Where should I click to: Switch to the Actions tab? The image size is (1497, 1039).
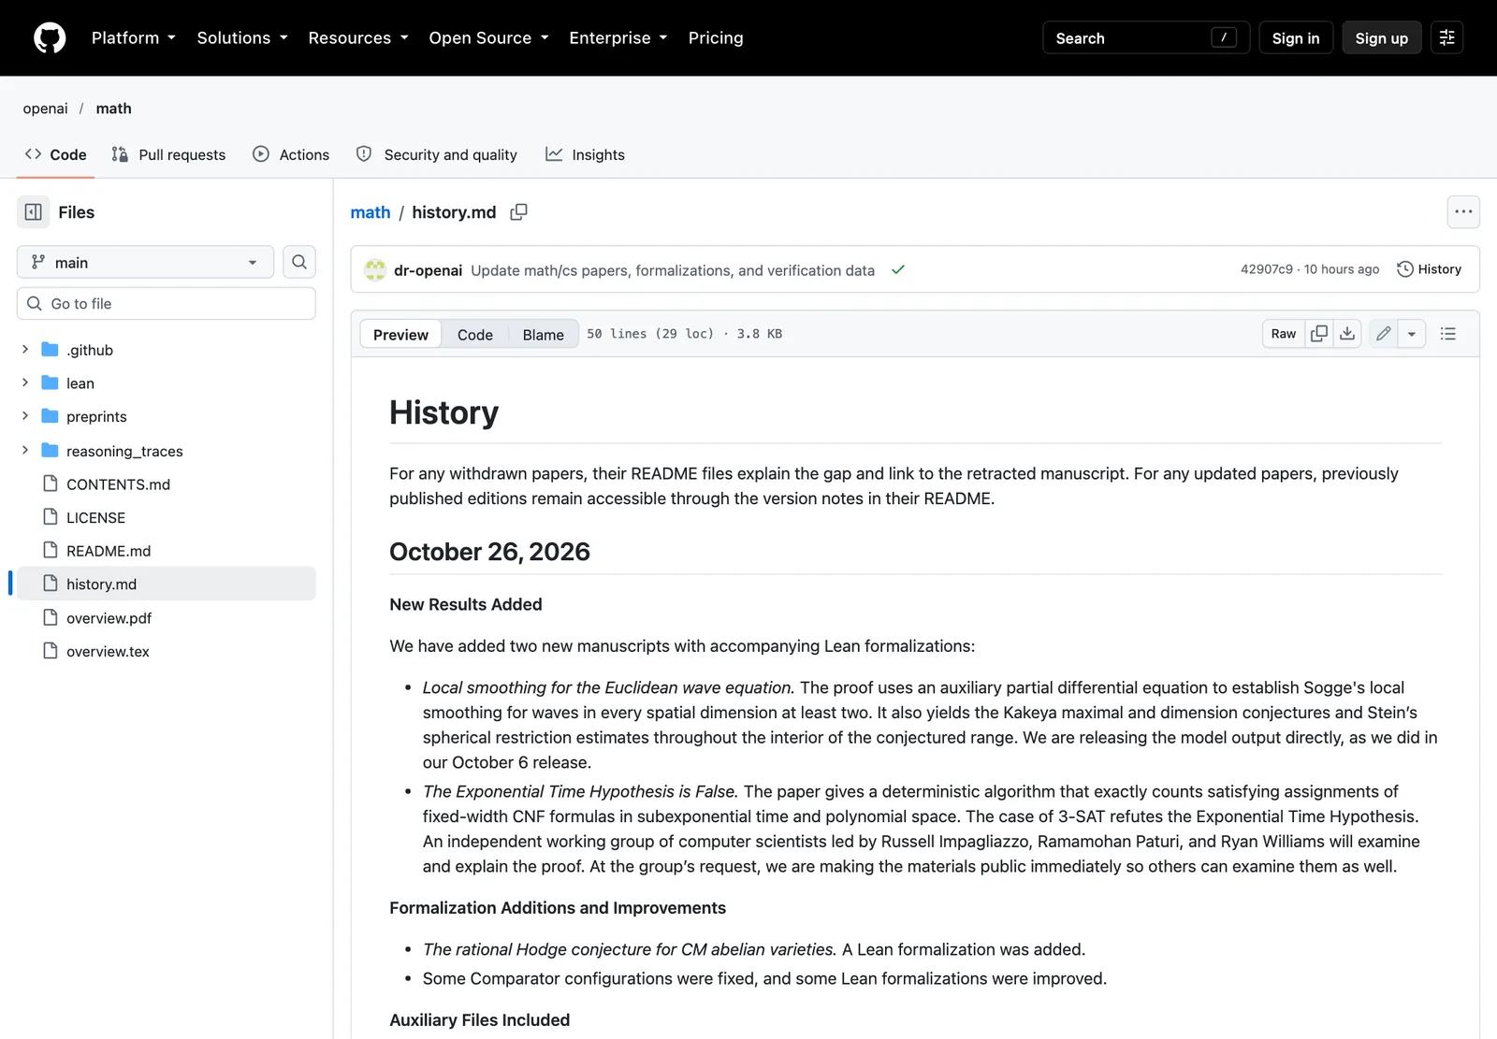pyautogui.click(x=291, y=155)
